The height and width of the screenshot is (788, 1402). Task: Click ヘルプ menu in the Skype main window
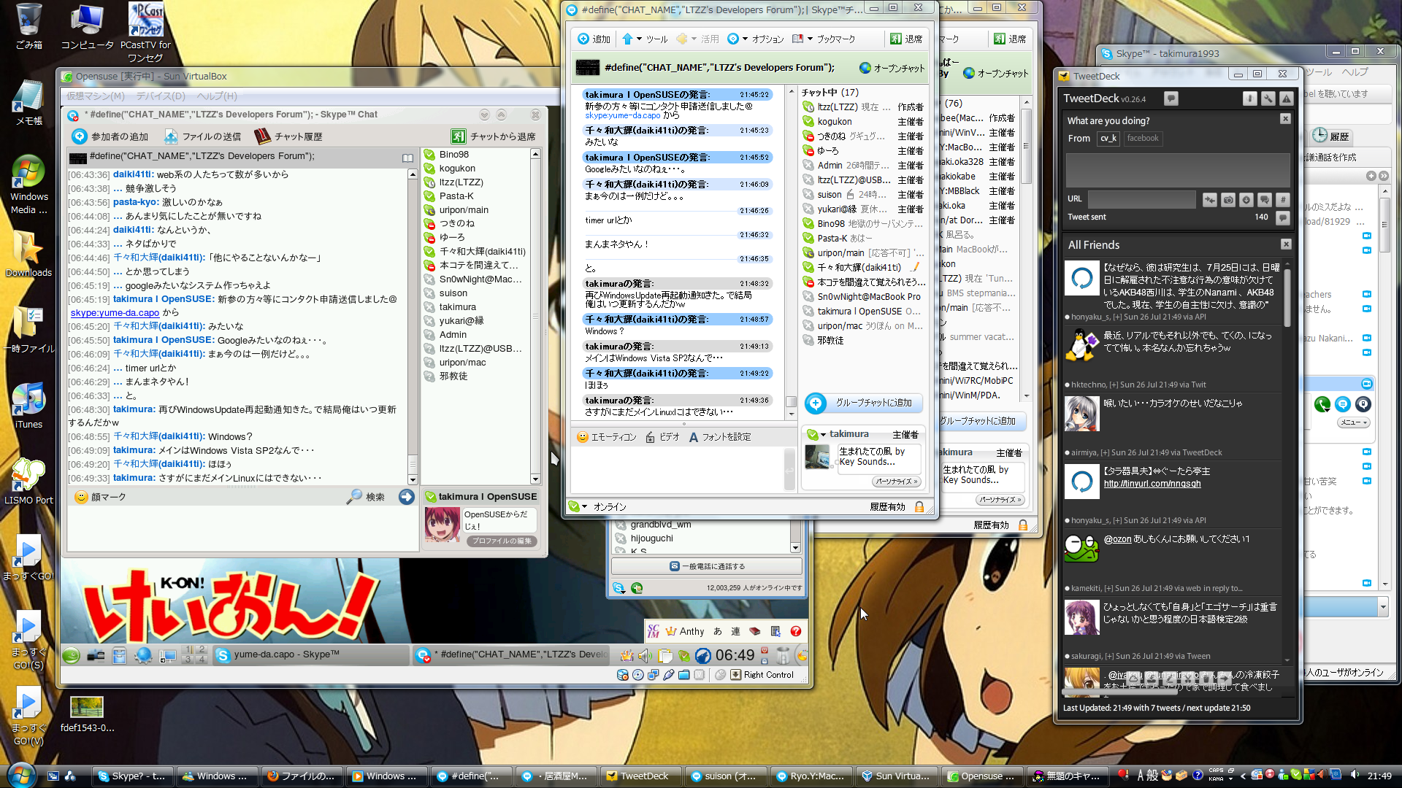1355,72
